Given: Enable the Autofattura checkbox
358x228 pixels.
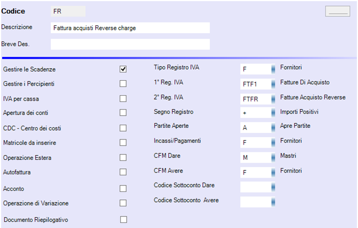Looking at the screenshot, I should (123, 172).
